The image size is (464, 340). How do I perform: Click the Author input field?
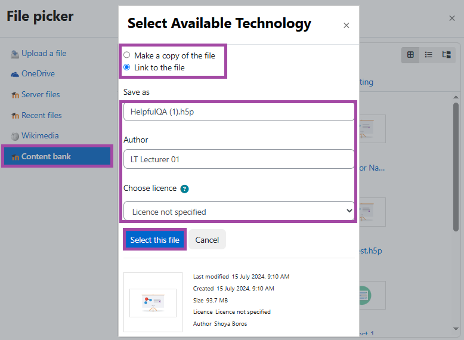pyautogui.click(x=239, y=159)
